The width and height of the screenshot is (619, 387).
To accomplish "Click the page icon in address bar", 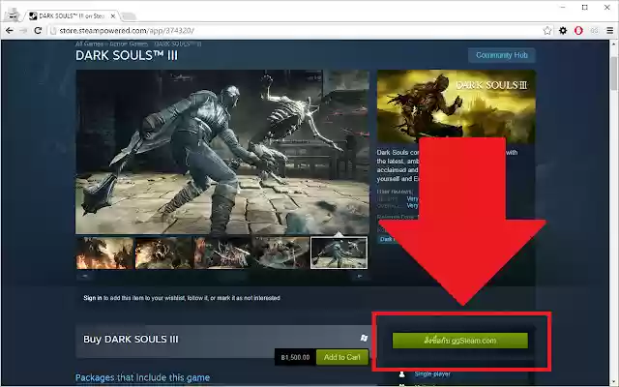I will 53,30.
